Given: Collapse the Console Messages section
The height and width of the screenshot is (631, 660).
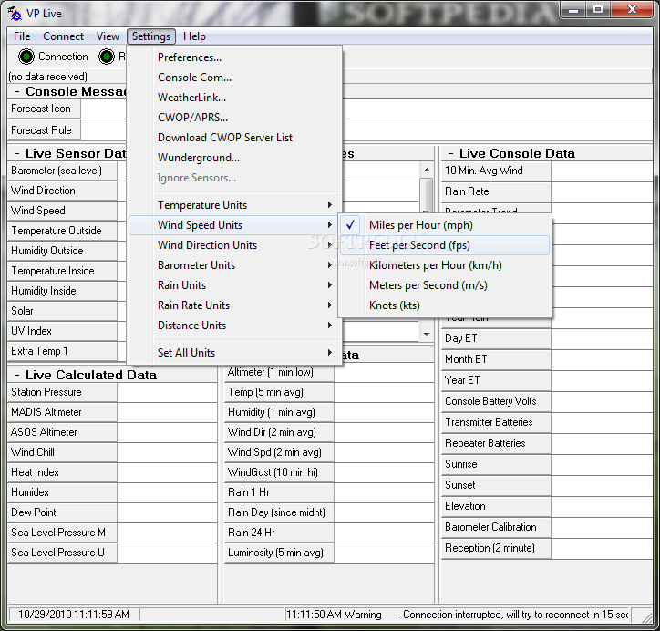Looking at the screenshot, I should pyautogui.click(x=16, y=92).
